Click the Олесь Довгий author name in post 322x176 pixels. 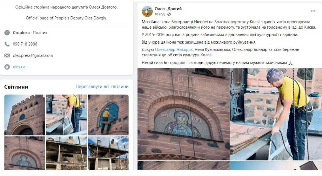pos(168,9)
